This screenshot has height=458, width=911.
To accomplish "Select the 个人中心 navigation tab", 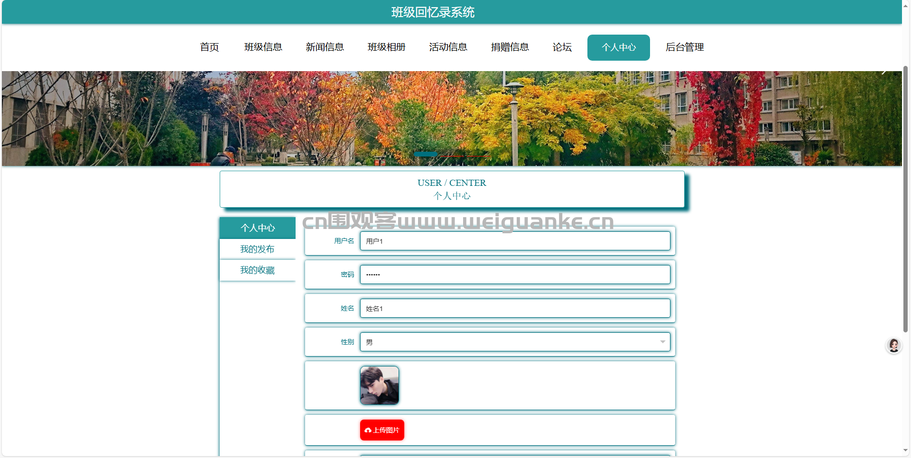I will [619, 47].
